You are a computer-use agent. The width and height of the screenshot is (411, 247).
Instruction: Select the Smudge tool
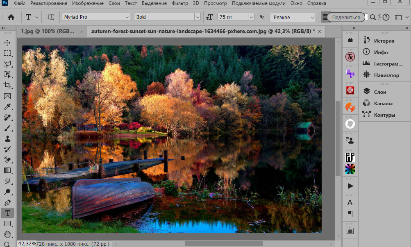click(x=7, y=181)
